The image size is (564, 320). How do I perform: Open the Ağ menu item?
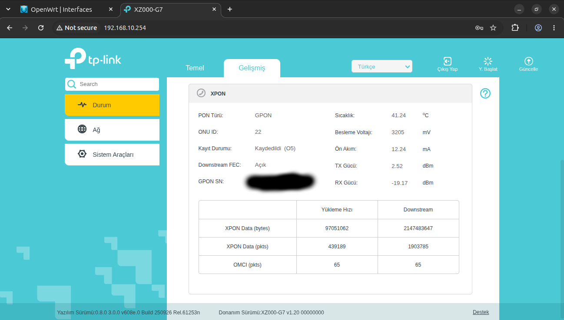click(112, 129)
